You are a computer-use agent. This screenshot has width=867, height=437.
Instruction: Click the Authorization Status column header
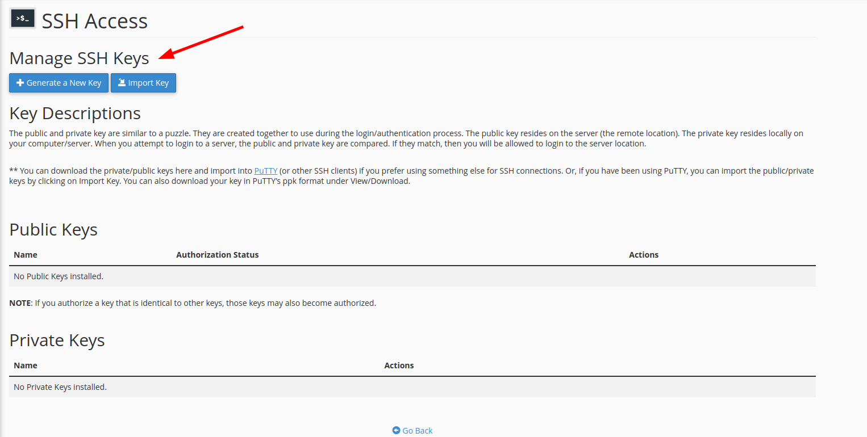(217, 255)
